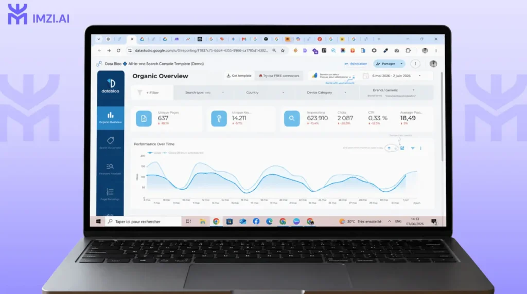Click the Performance Over Time chart title
The height and width of the screenshot is (294, 527).
tap(154, 144)
